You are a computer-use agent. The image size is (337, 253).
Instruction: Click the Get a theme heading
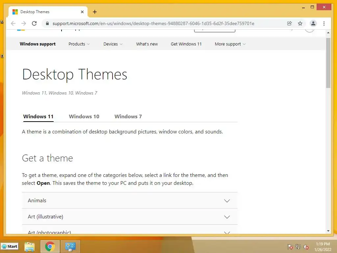coord(47,158)
